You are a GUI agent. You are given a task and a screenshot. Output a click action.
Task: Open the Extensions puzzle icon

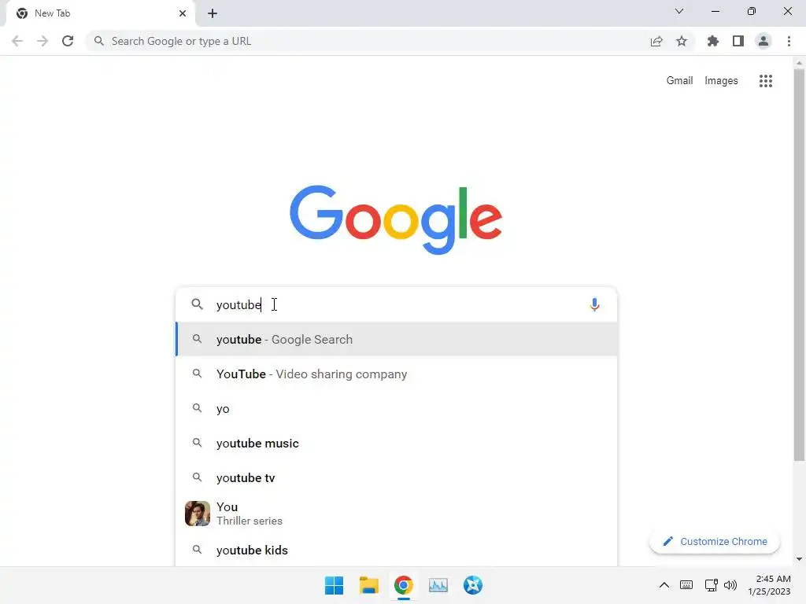coord(712,41)
